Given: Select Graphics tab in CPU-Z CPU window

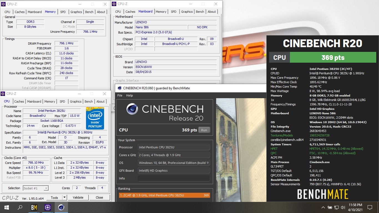Looking at the screenshot, I should pyautogui.click(x=76, y=102).
